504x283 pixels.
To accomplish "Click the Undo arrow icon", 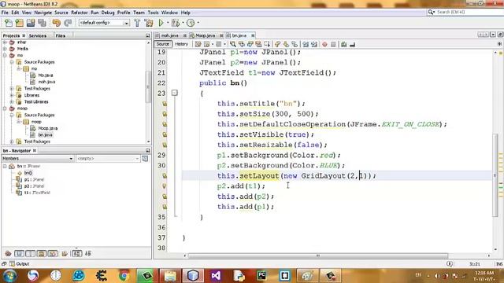I will [56, 23].
